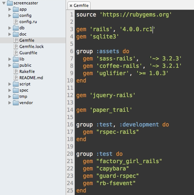This screenshot has height=195, width=194.
Task: Close the Gemfile tab
Action: [x=71, y=5]
